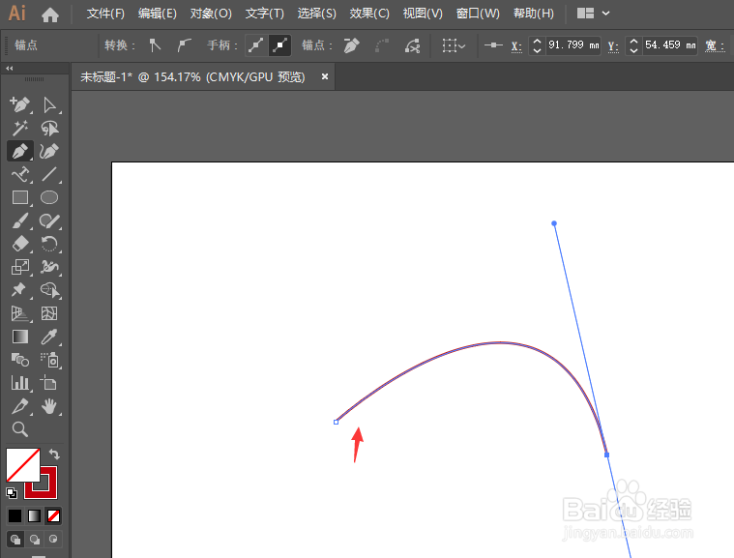Select the Lasso tool
This screenshot has height=558, width=734.
click(49, 128)
